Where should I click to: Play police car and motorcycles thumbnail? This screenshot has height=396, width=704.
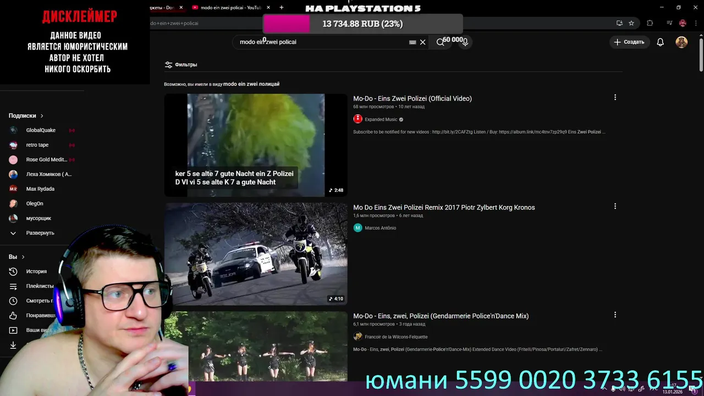pos(256,254)
